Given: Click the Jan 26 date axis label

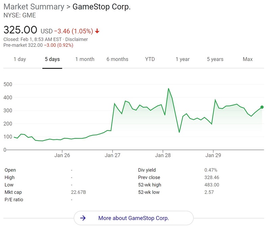Looking at the screenshot, I should point(62,156).
